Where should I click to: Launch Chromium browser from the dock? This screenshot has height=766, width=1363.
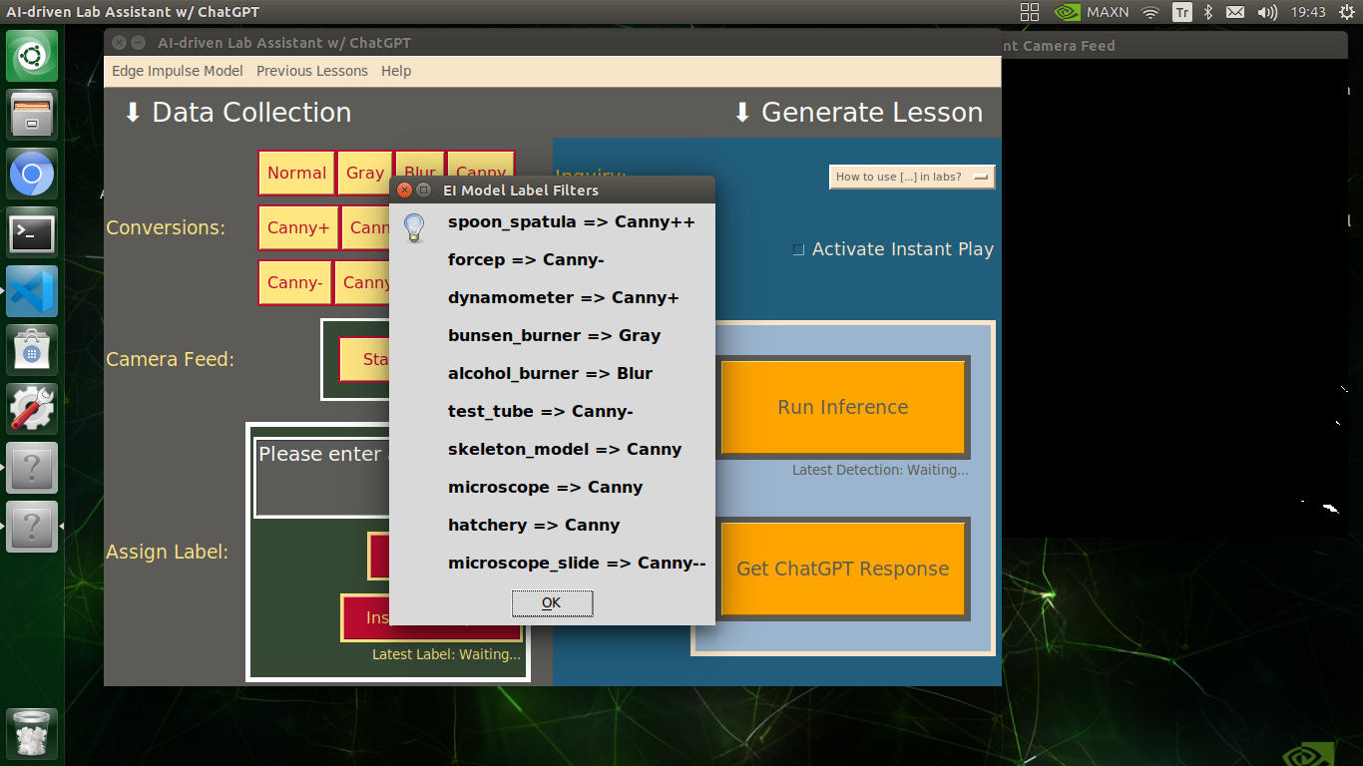tap(32, 175)
